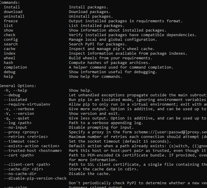
Task: Click 'Disable the cache.' description text
Action: coord(90,174)
